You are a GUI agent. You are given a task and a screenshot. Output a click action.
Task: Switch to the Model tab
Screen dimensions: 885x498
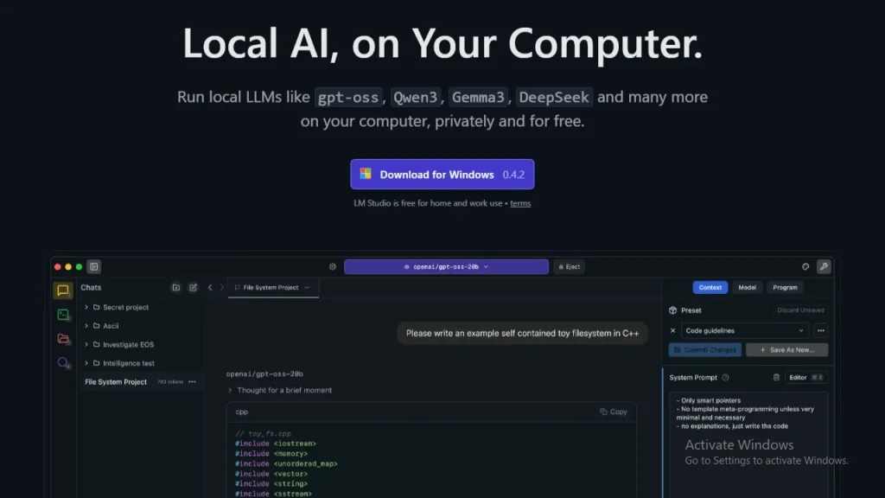(x=747, y=287)
